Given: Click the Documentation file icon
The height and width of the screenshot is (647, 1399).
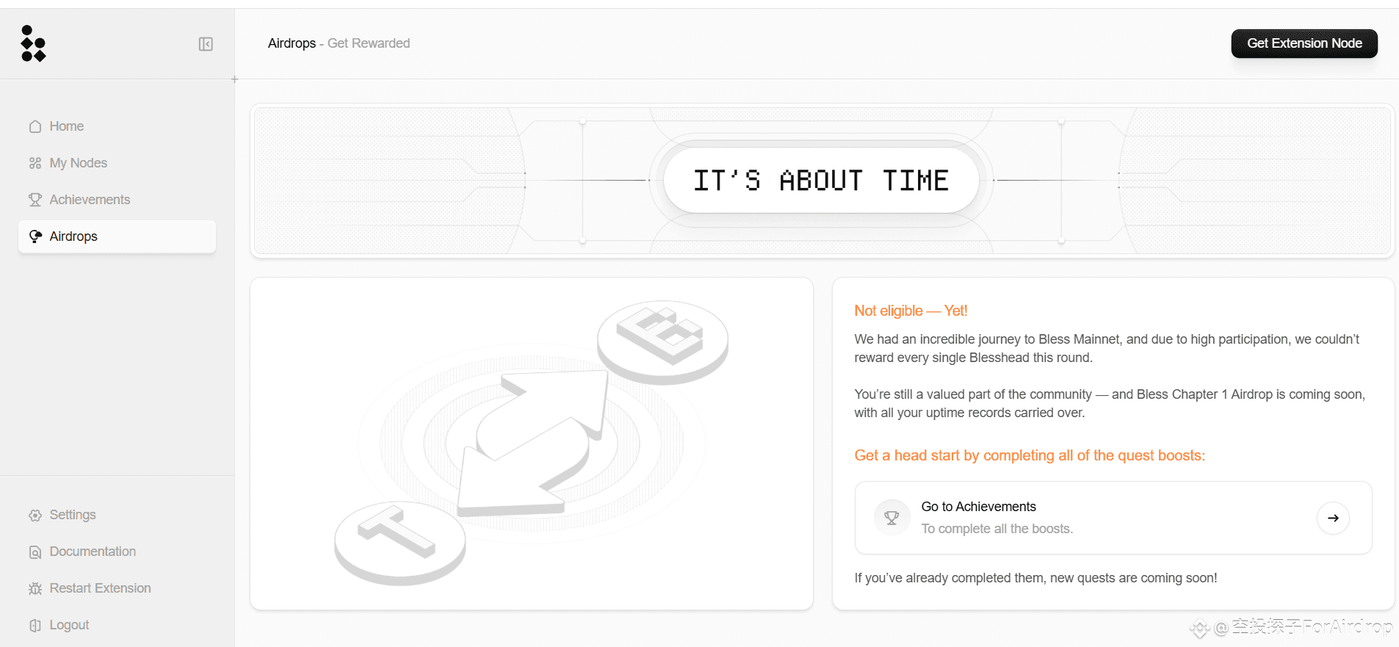Looking at the screenshot, I should [x=35, y=552].
